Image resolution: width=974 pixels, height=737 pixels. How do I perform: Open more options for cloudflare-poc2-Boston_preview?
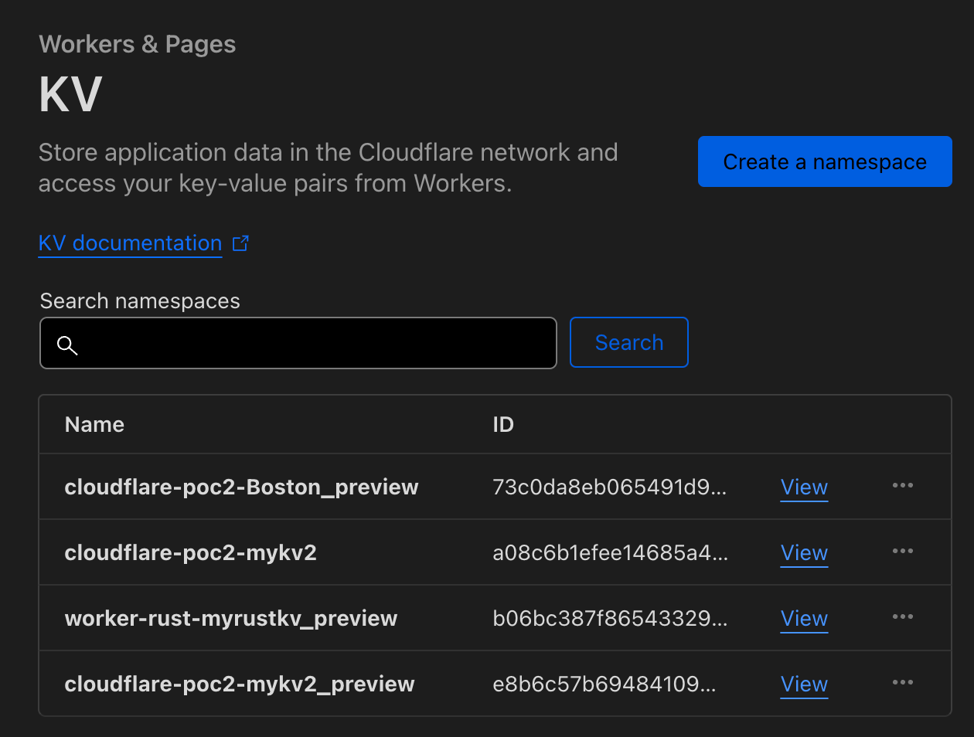[903, 485]
